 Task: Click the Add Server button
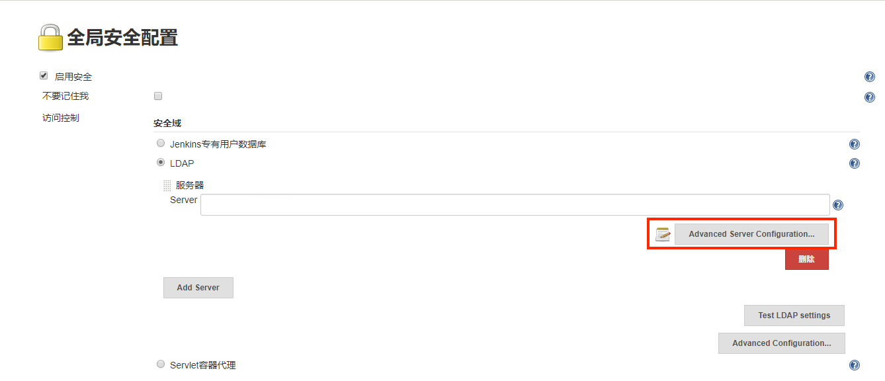point(198,288)
